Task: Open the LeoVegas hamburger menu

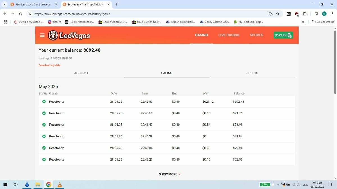Action: tap(42, 35)
